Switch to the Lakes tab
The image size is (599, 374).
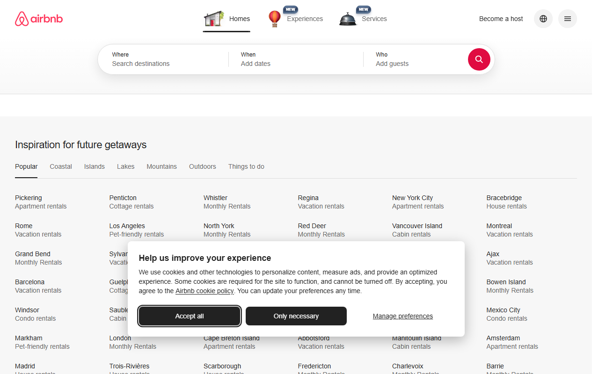[x=125, y=166]
